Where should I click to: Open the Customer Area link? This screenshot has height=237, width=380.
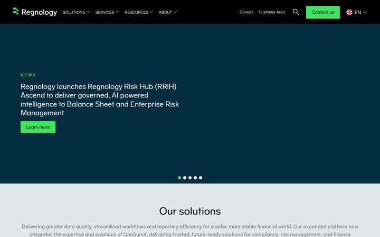272,12
